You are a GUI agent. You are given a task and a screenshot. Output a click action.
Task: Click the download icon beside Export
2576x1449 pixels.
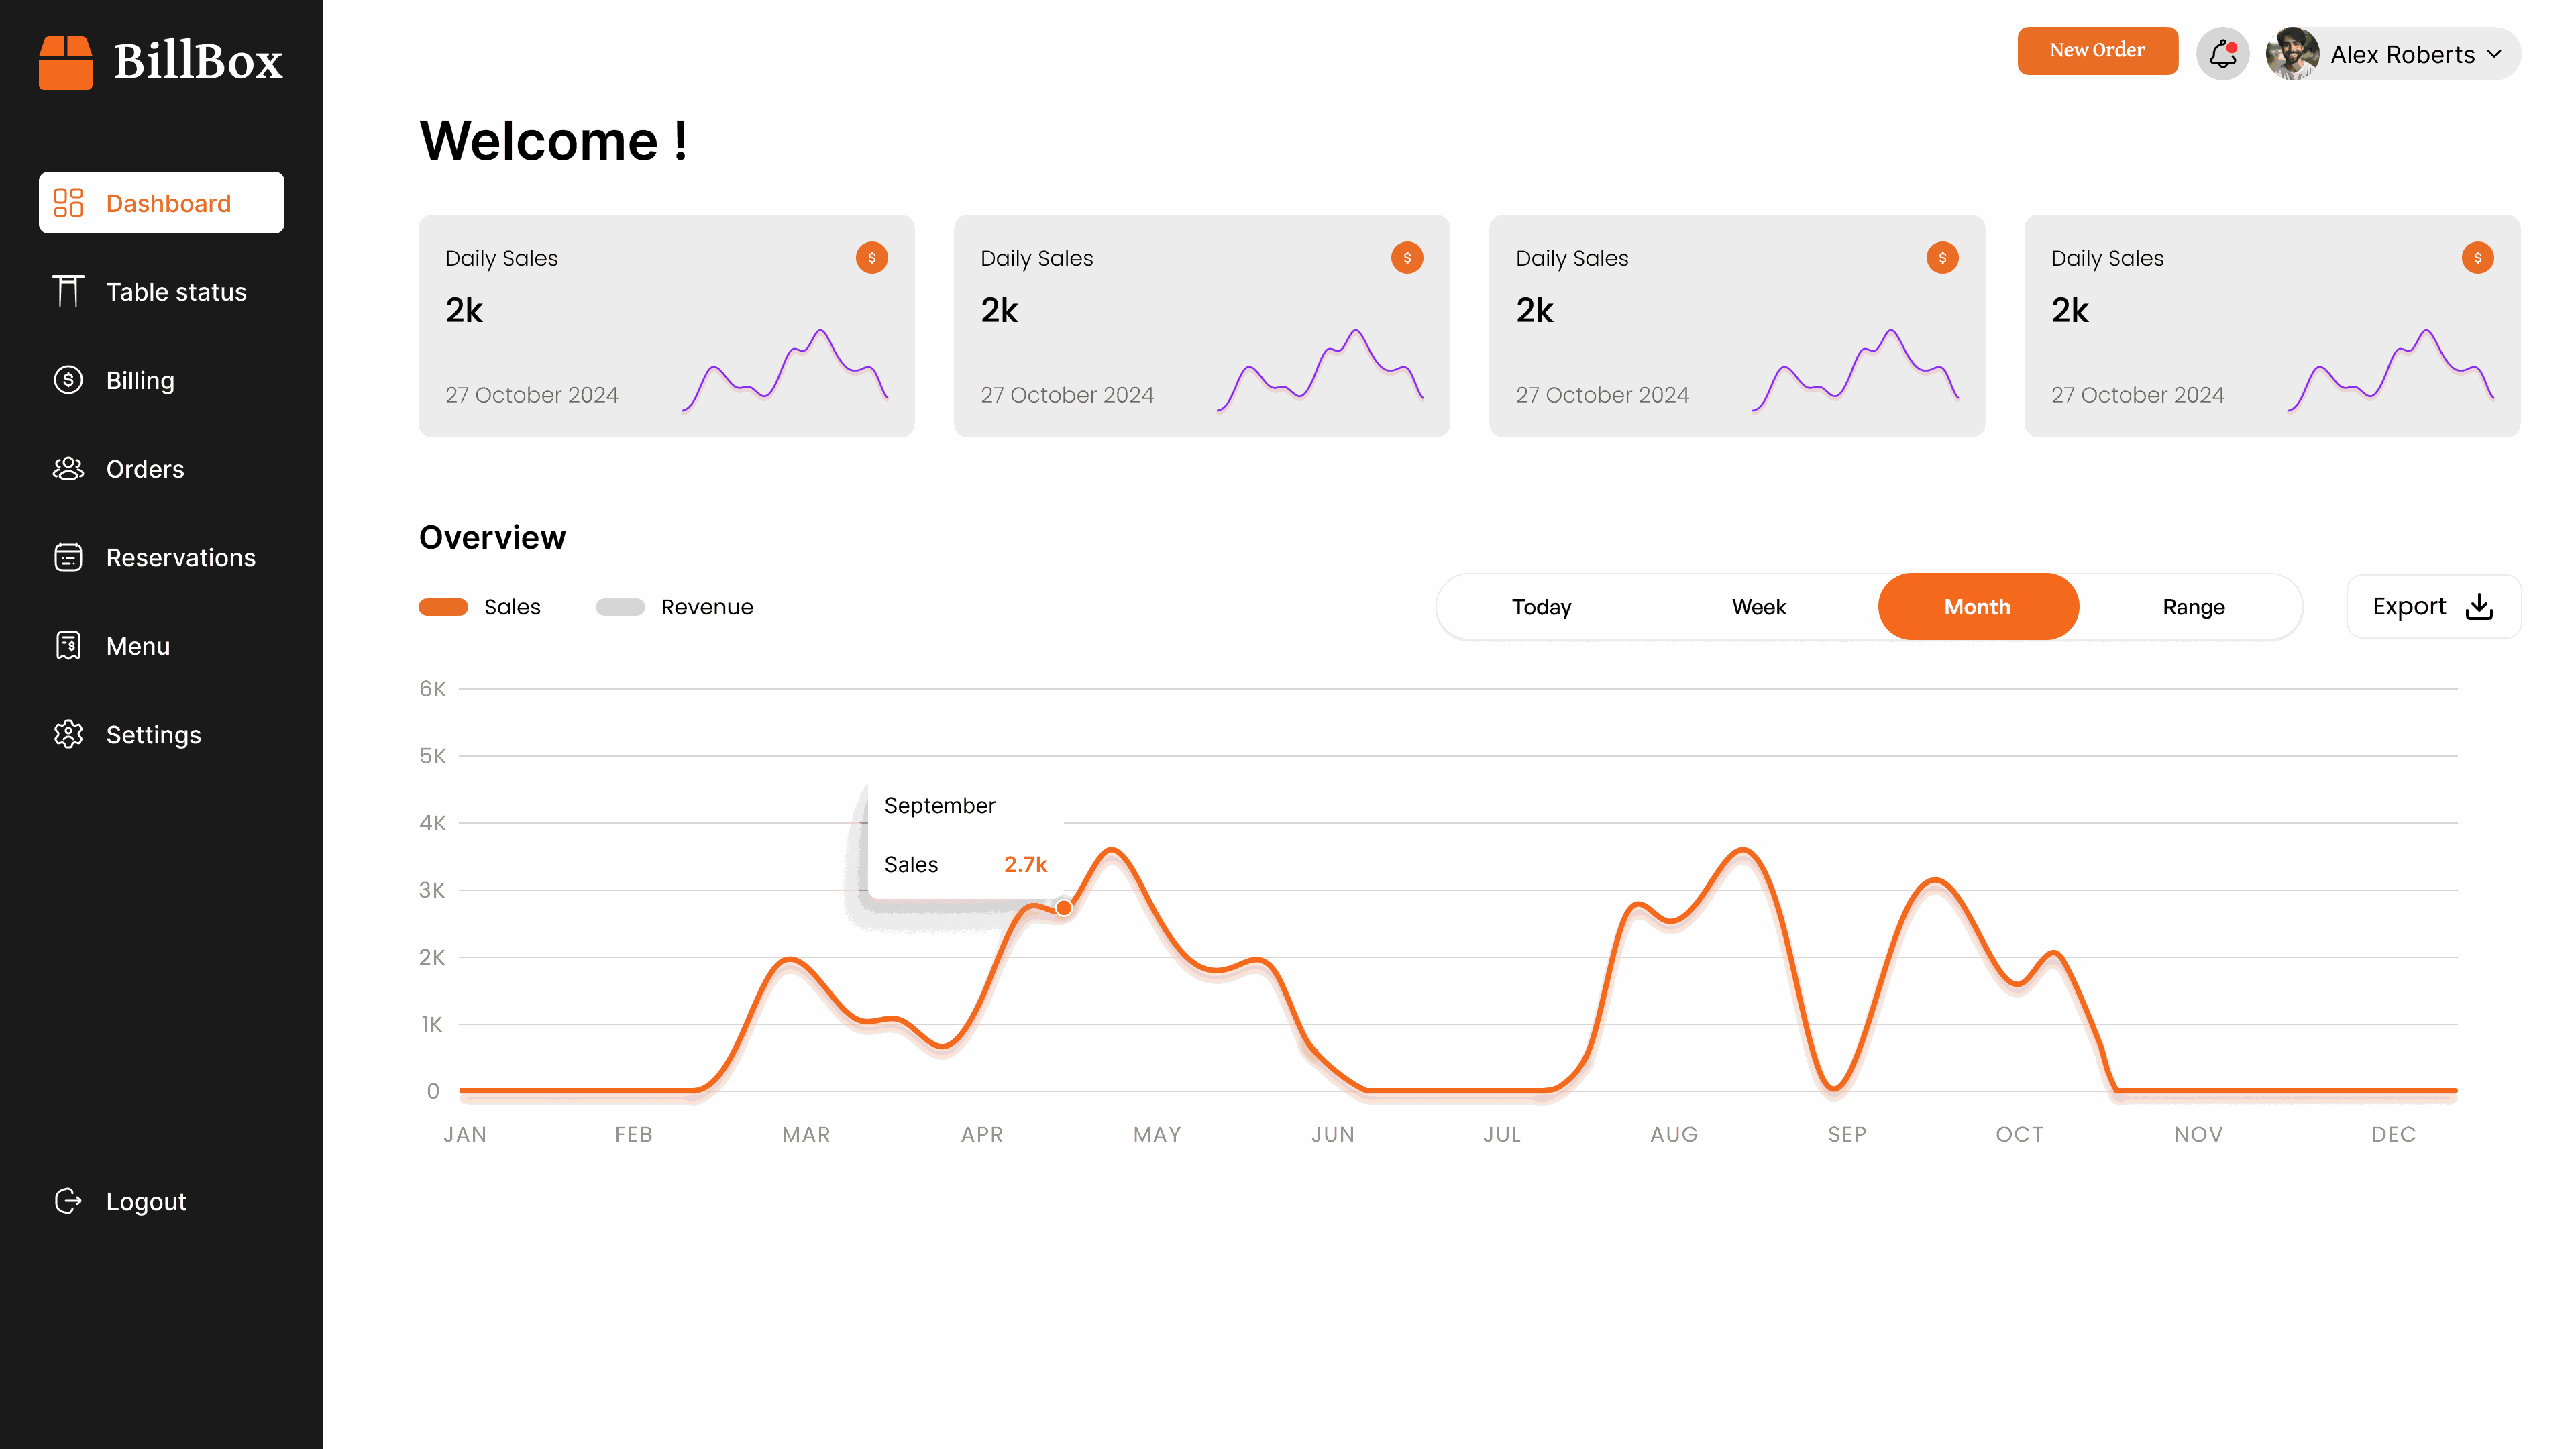click(x=2479, y=607)
